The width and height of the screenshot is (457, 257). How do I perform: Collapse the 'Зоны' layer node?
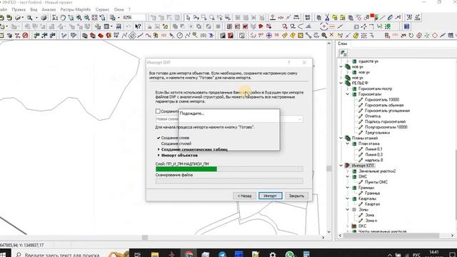pyautogui.click(x=348, y=209)
